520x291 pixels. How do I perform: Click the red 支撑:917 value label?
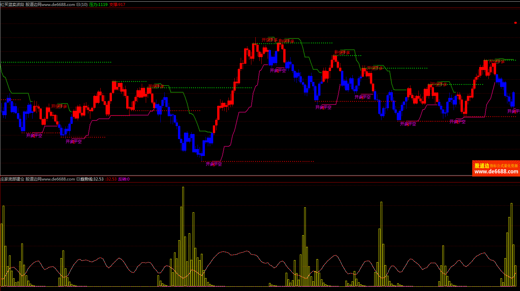pyautogui.click(x=117, y=5)
